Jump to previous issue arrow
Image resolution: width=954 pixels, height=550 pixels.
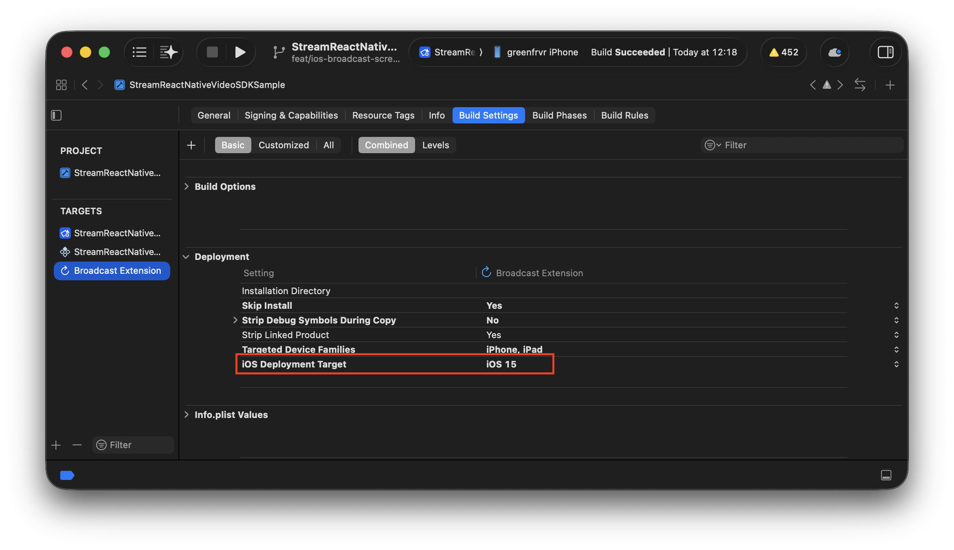point(813,85)
